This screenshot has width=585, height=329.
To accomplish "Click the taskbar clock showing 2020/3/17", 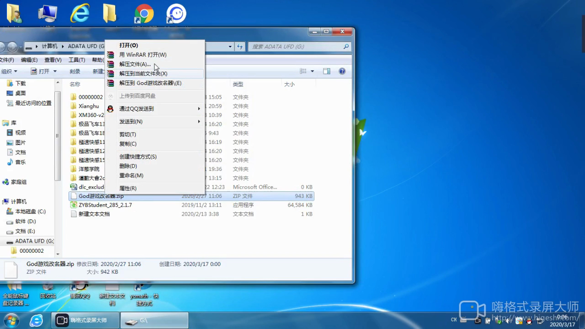I will (x=562, y=321).
